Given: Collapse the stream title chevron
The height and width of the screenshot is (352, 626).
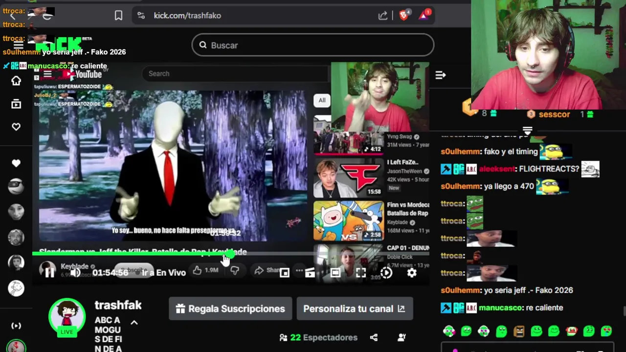Looking at the screenshot, I should tap(134, 322).
